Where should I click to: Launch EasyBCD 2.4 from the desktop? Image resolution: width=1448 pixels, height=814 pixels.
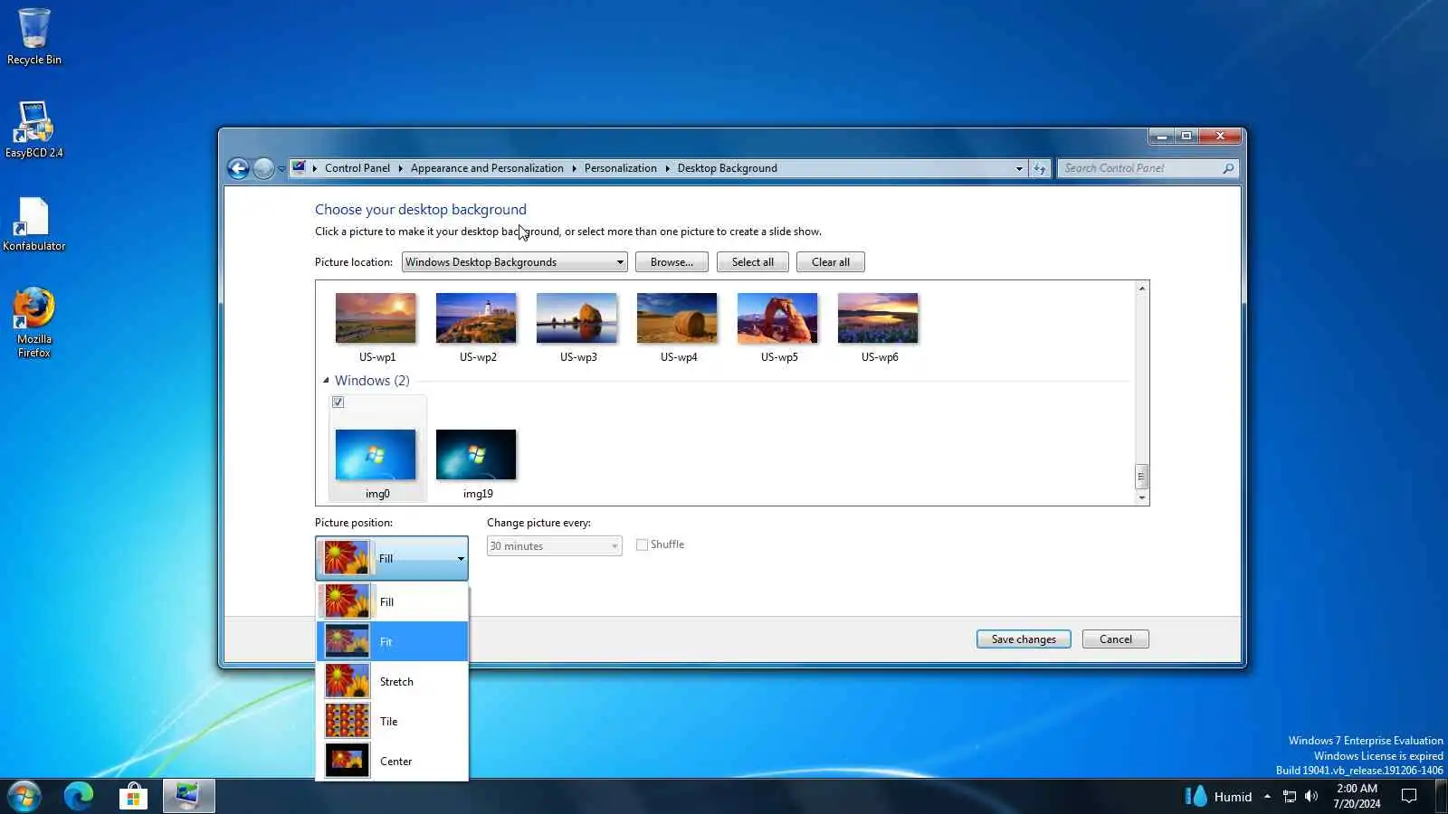pyautogui.click(x=34, y=129)
